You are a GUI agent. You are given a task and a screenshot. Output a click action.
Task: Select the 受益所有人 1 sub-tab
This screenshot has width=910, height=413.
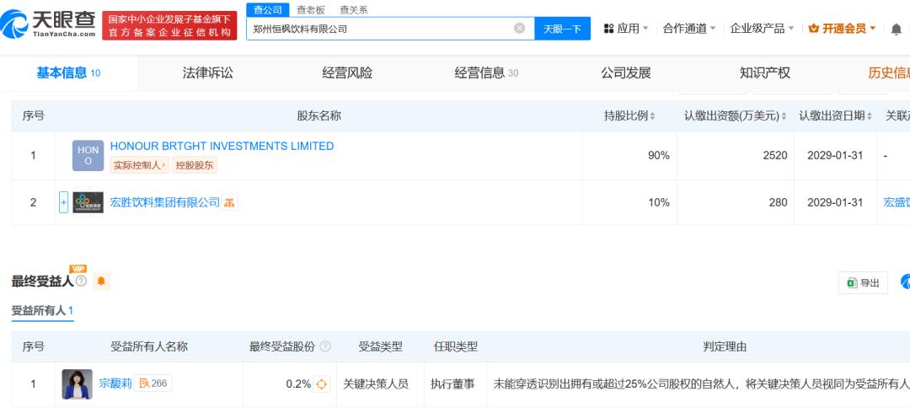pos(42,311)
